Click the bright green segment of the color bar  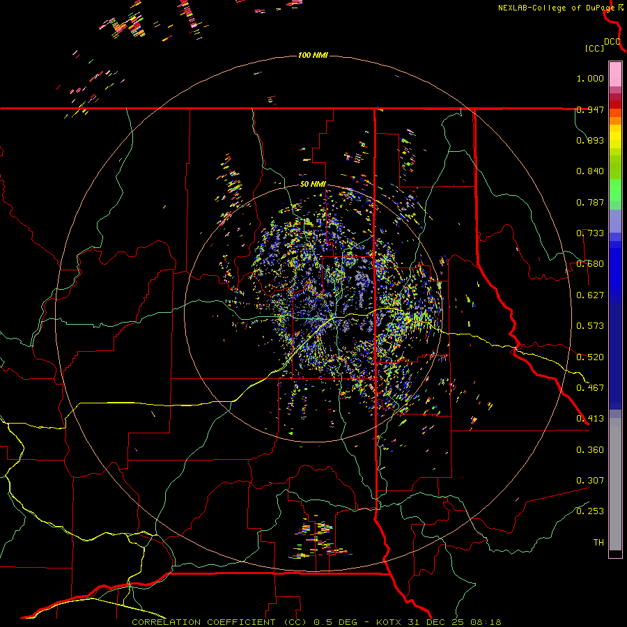[x=615, y=190]
